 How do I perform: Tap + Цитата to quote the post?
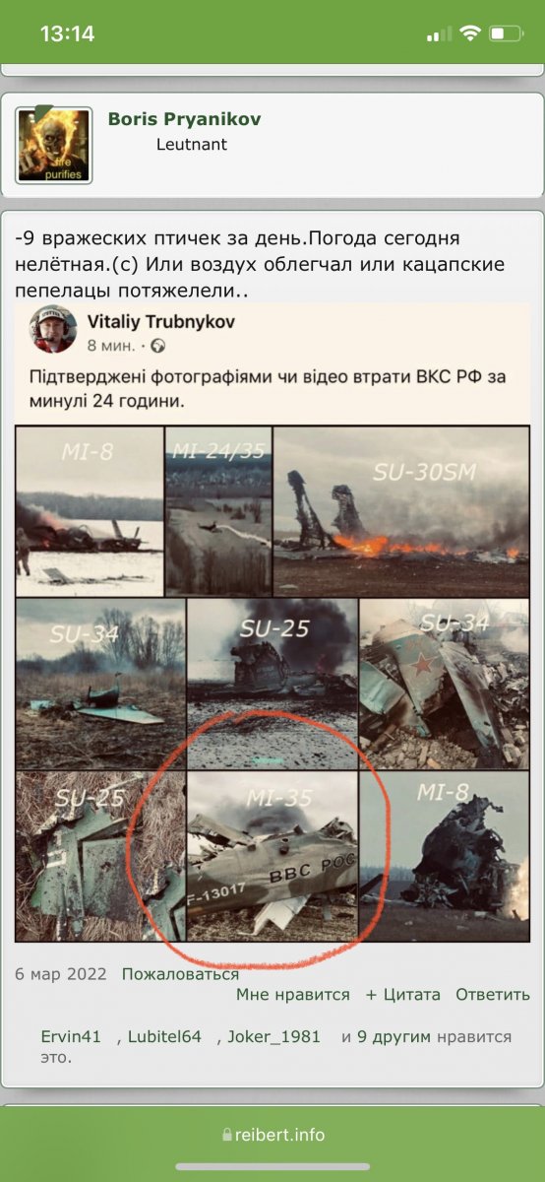click(x=403, y=995)
